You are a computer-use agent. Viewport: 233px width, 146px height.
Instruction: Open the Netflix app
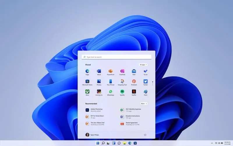point(134,93)
